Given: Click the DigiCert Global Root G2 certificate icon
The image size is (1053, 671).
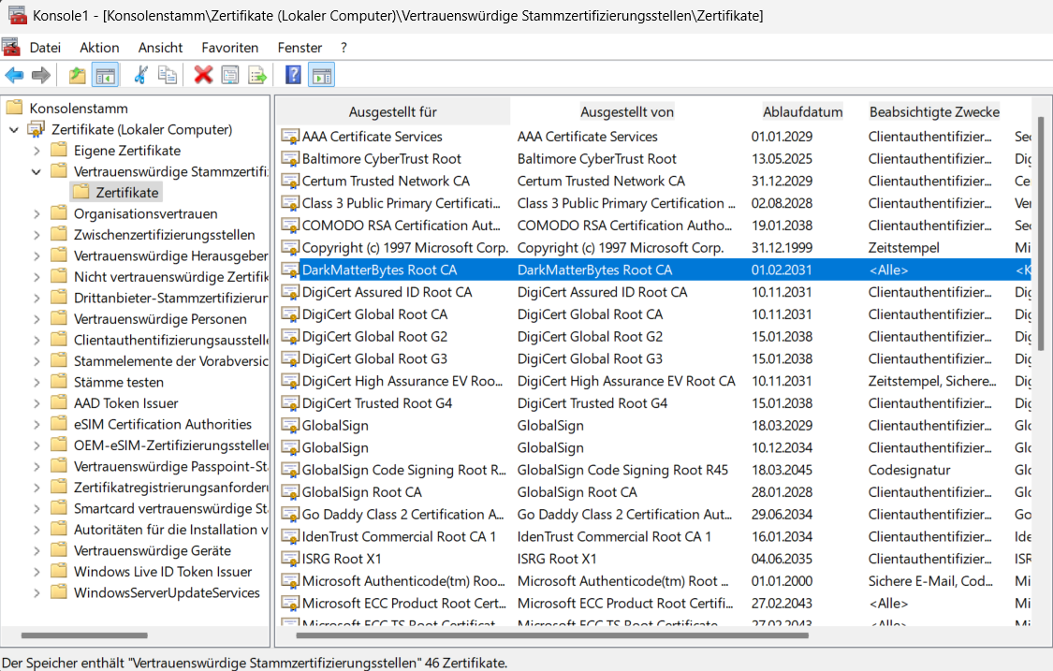Looking at the screenshot, I should pos(290,337).
